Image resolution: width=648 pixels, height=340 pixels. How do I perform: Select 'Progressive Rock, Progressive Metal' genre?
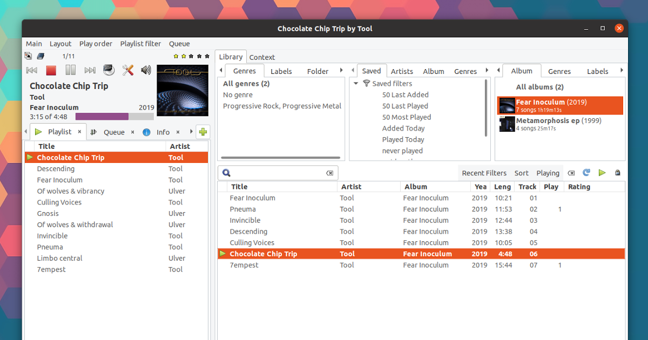tap(282, 106)
